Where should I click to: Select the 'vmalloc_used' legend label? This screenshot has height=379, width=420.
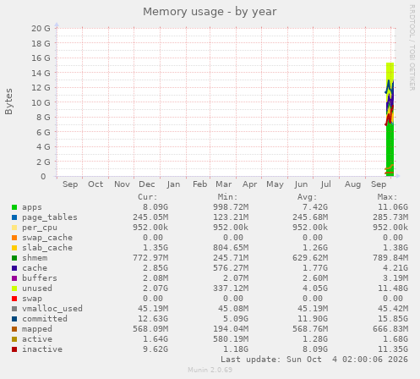point(52,309)
